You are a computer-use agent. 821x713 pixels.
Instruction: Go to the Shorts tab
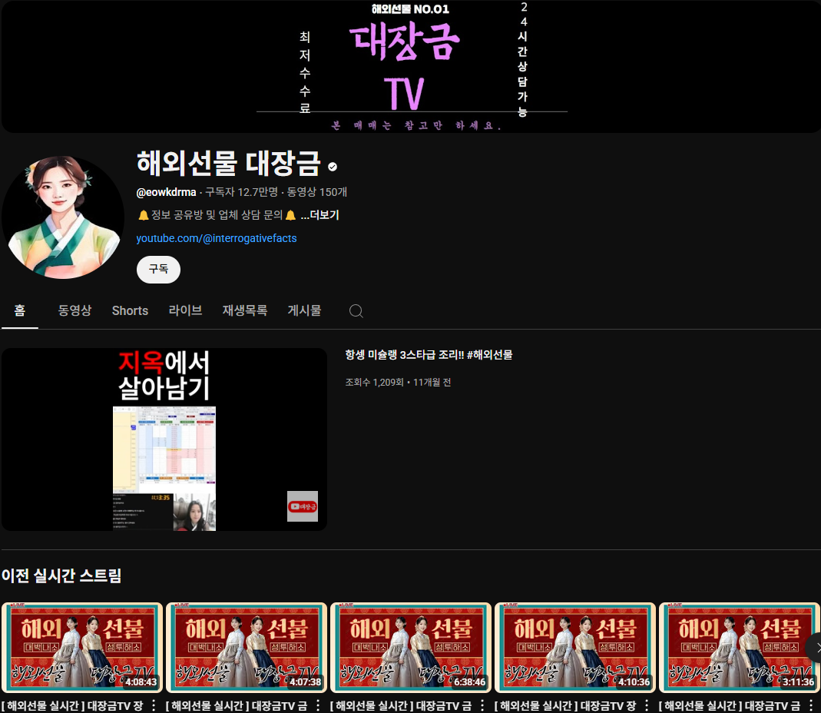130,310
